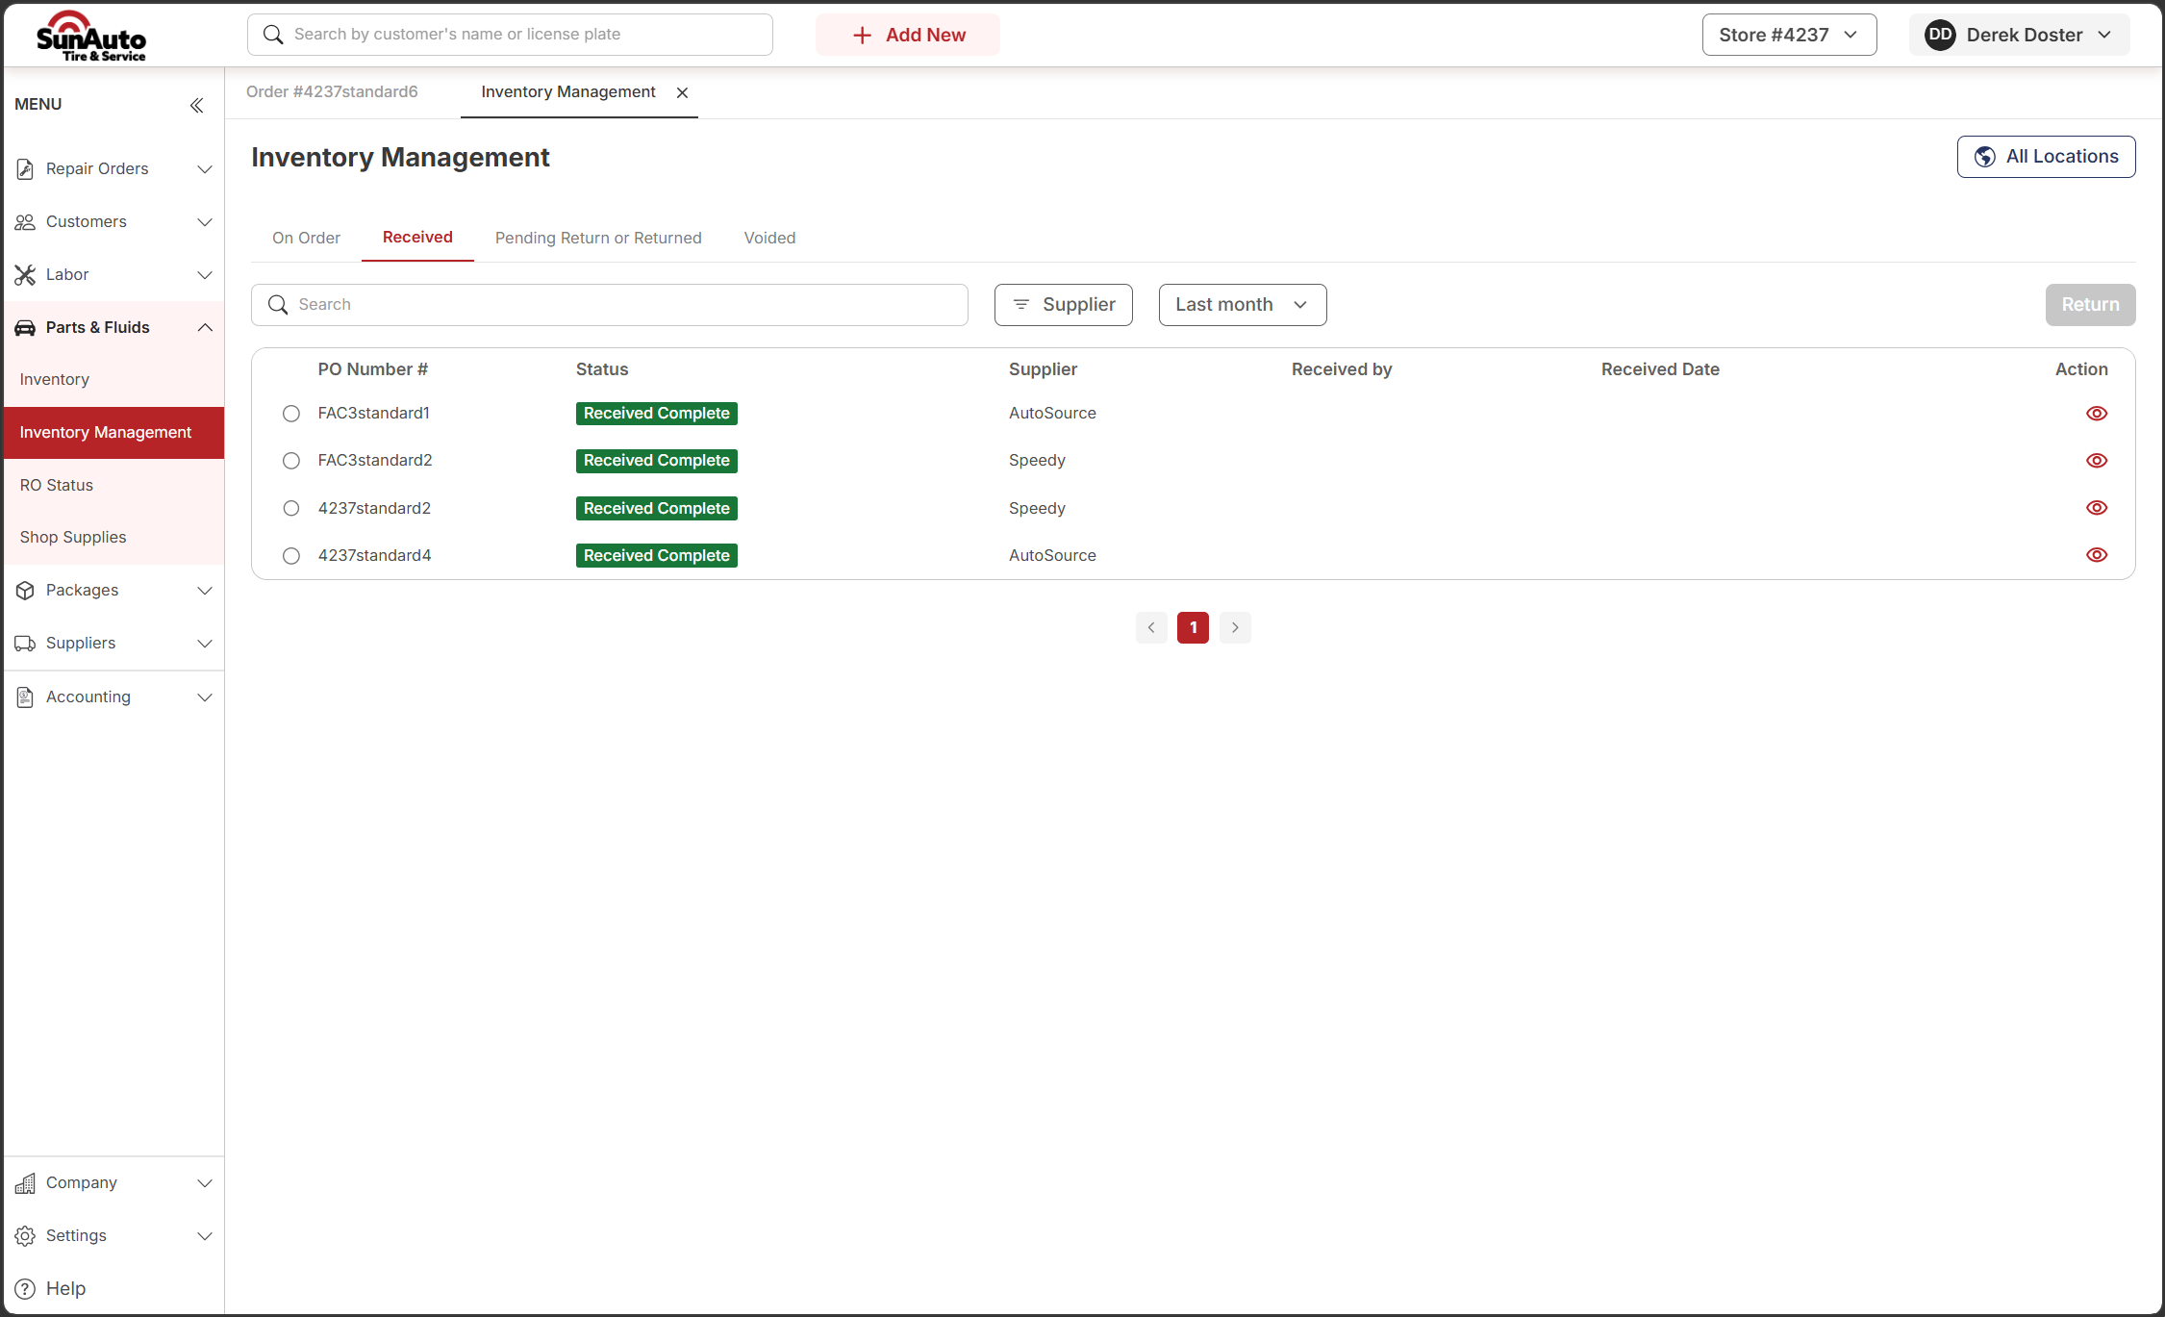Select radio button for FAC3standard1
Viewport: 2165px width, 1317px height.
(x=291, y=414)
